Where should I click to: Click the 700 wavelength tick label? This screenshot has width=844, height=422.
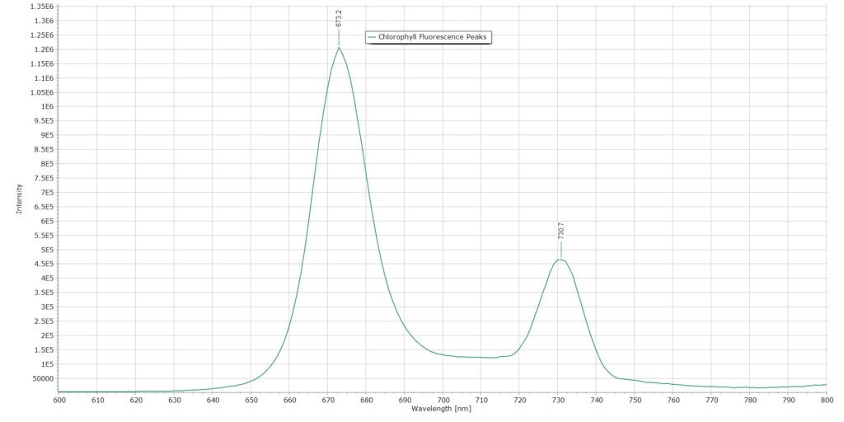[x=443, y=401]
